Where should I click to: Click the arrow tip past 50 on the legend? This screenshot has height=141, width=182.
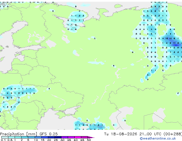[91, 137]
